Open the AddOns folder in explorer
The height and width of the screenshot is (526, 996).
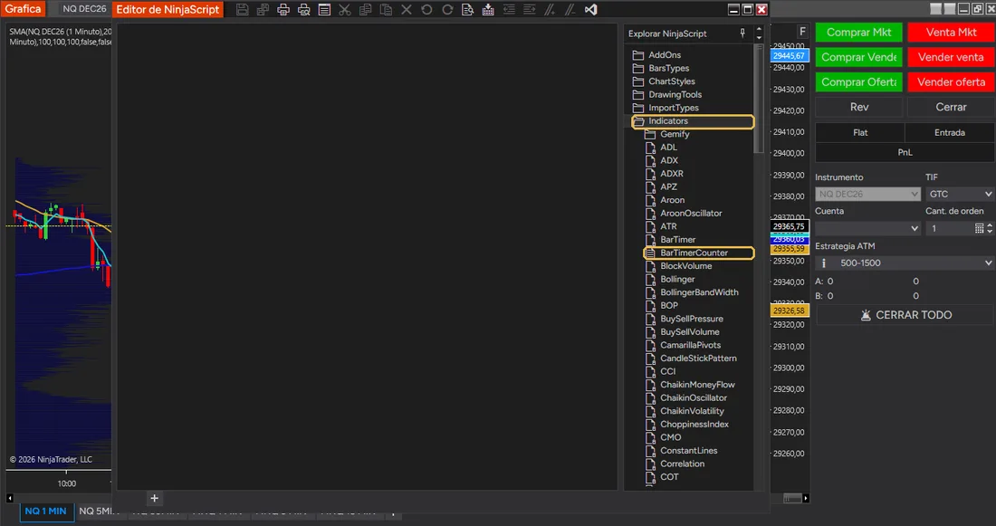(665, 54)
